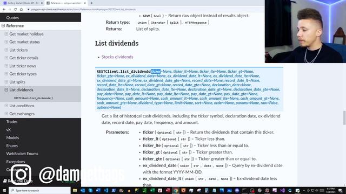
Task: Open the Windows Start menu
Action: (x=4, y=190)
